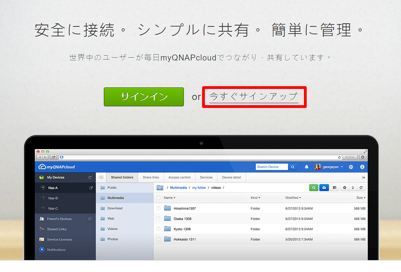Screen dimensions: 401x272
Task: Click the browser address bar
Action: click(x=200, y=157)
